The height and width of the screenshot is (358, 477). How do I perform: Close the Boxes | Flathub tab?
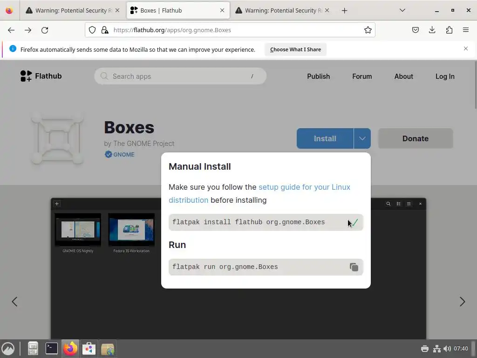(x=222, y=10)
